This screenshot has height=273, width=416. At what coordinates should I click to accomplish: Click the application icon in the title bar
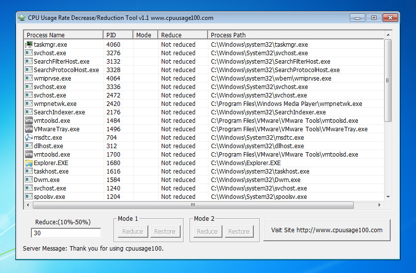[x=22, y=18]
